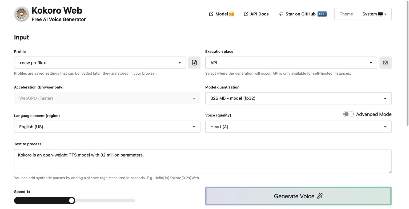Click the Theme label
The height and width of the screenshot is (209, 409).
pyautogui.click(x=346, y=14)
